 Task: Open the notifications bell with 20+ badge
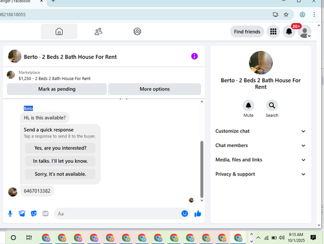click(x=289, y=32)
